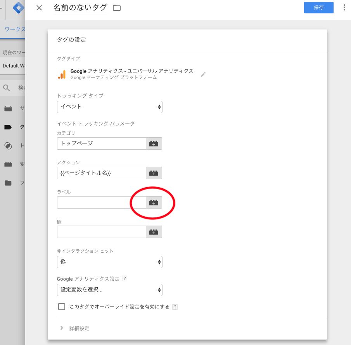Open the 設定変数を選択 dropdown
Image resolution: width=351 pixels, height=345 pixels.
point(110,290)
